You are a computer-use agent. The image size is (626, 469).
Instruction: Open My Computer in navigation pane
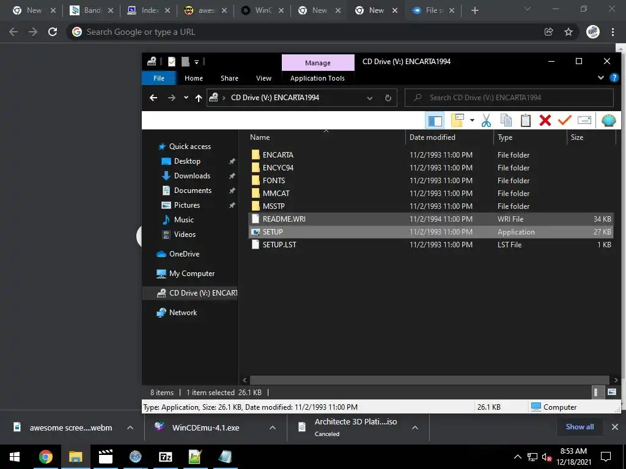tap(191, 274)
